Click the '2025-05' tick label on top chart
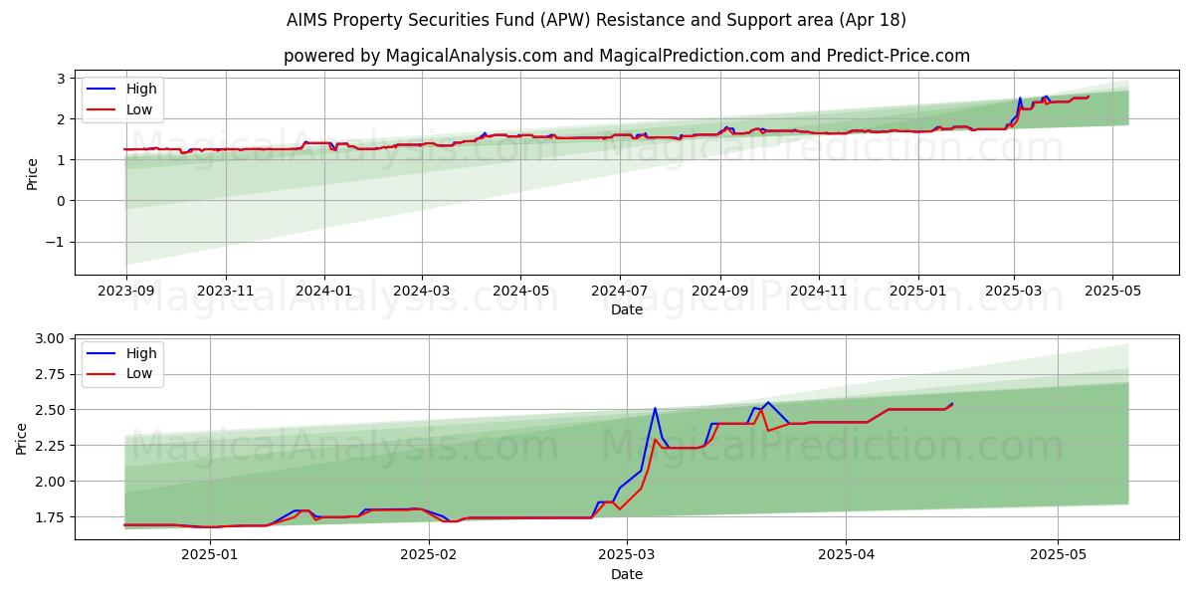Image resolution: width=1194 pixels, height=597 pixels. click(x=1112, y=291)
